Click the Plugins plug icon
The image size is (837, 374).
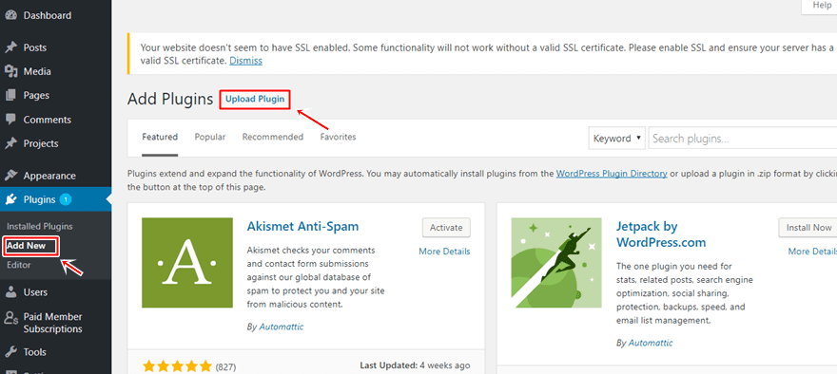[10, 199]
